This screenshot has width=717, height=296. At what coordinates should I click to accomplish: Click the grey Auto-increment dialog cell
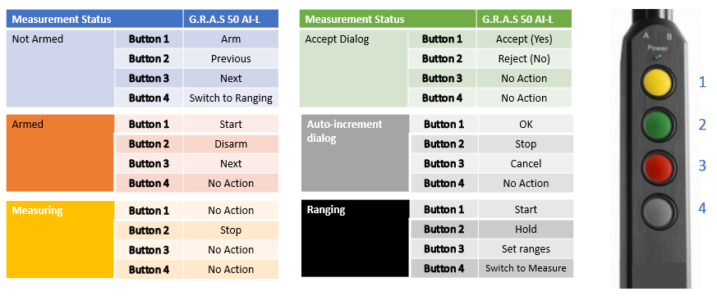pos(356,153)
